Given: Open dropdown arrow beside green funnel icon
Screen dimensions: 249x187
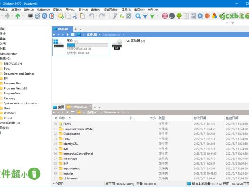Looking at the screenshot, I should (157, 16).
